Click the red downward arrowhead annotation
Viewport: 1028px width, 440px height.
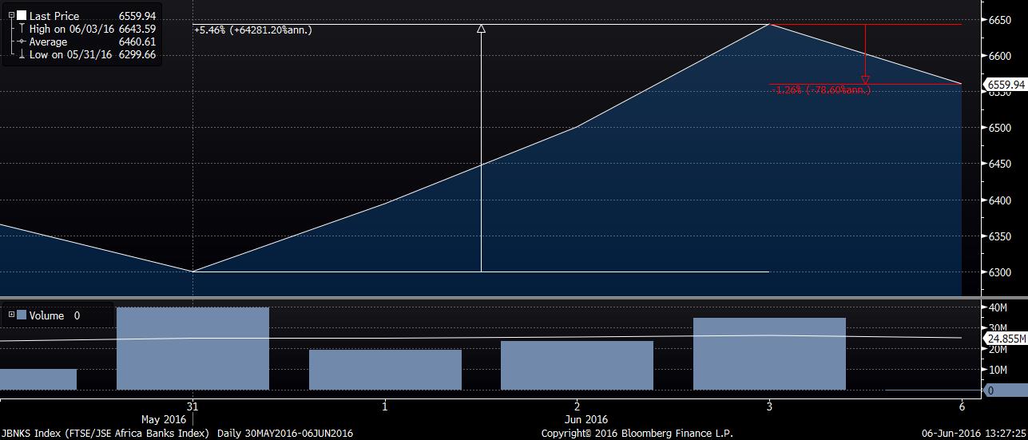coord(865,80)
